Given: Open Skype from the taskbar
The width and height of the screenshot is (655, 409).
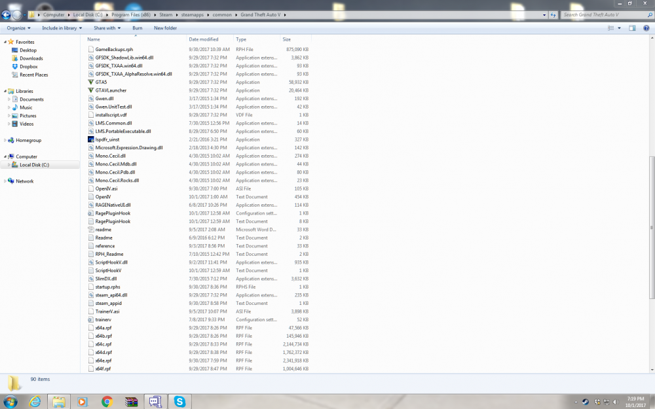Looking at the screenshot, I should point(179,402).
